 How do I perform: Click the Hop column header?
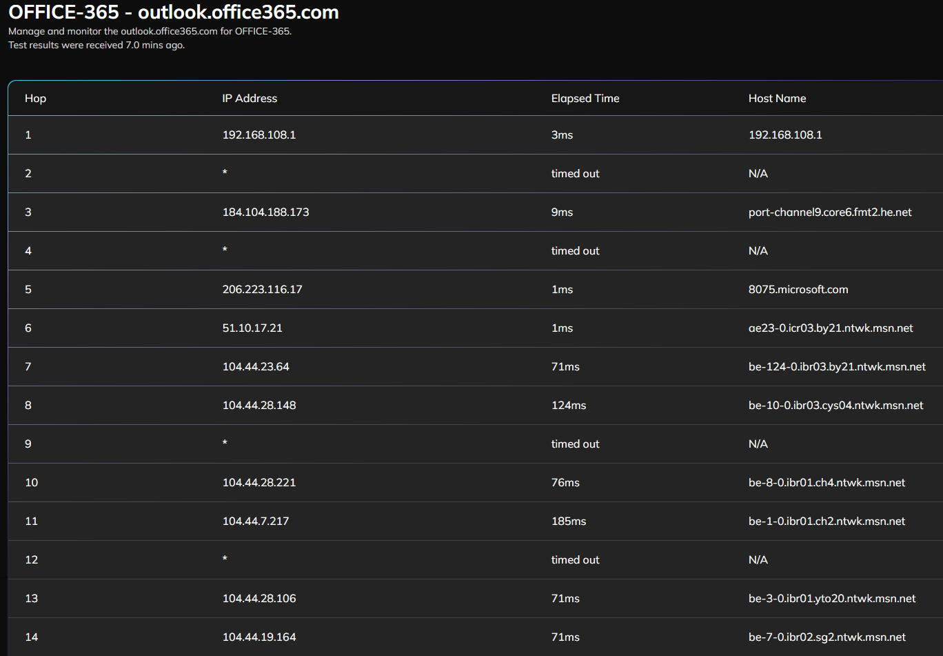click(x=35, y=98)
